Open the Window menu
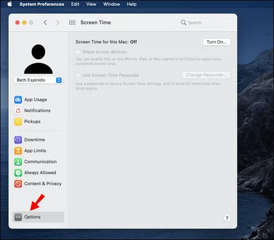Viewport: 274px width, 240px height. pos(112,4)
